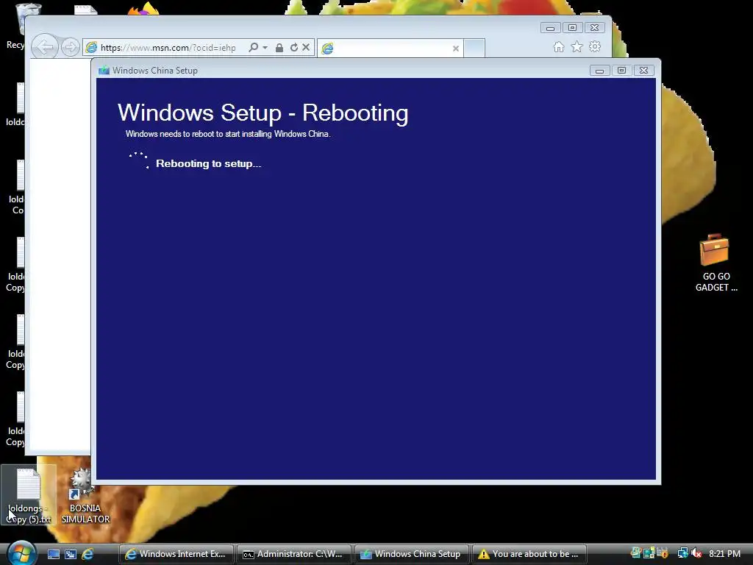Close the blank Internet Explorer tab
This screenshot has width=753, height=565.
coord(456,48)
